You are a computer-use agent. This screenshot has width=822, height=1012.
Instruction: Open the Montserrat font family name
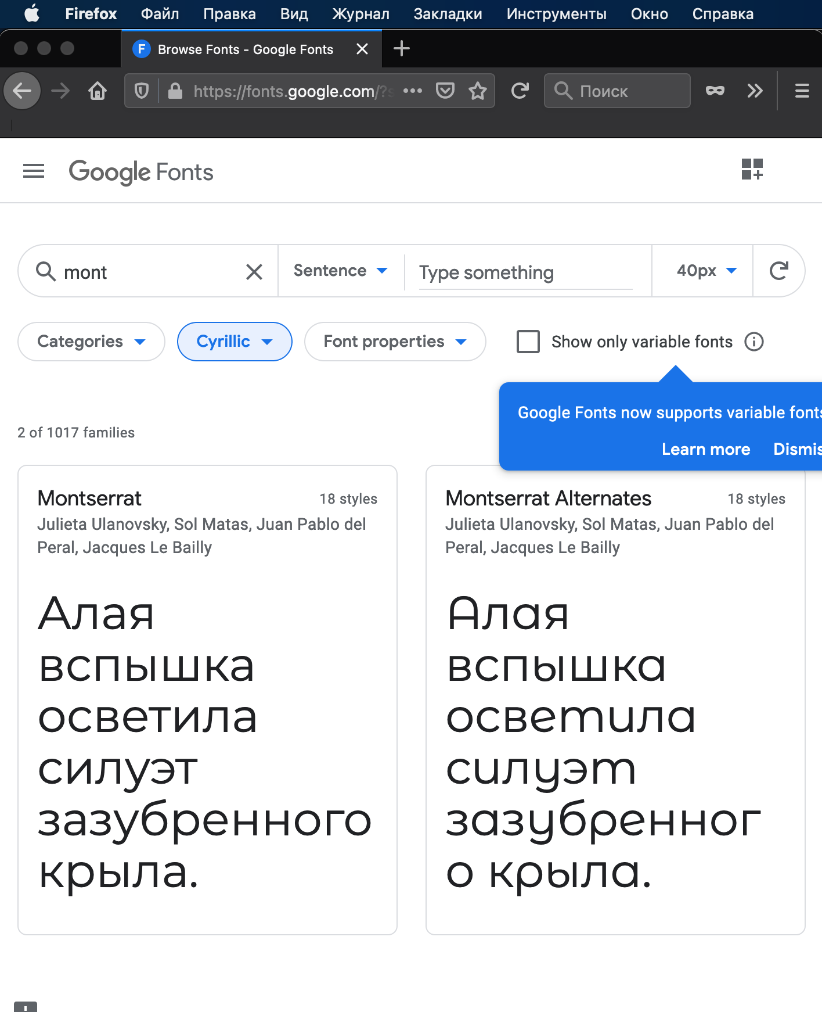[x=89, y=498]
